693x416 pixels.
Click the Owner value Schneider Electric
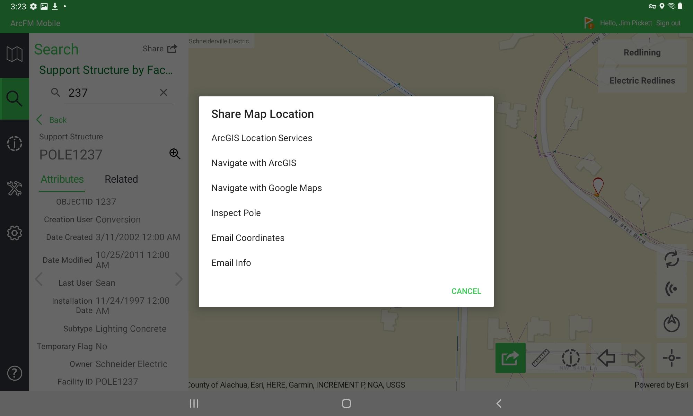(131, 364)
